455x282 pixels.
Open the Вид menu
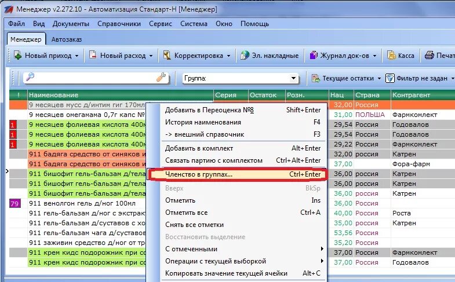coord(39,24)
